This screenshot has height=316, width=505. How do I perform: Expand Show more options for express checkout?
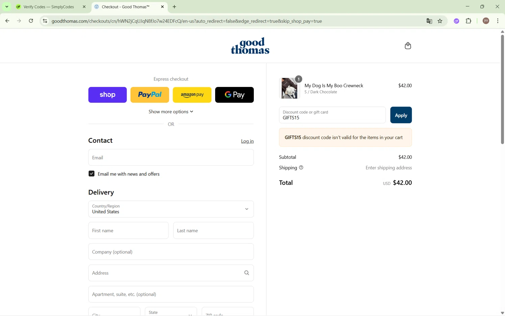point(171,112)
